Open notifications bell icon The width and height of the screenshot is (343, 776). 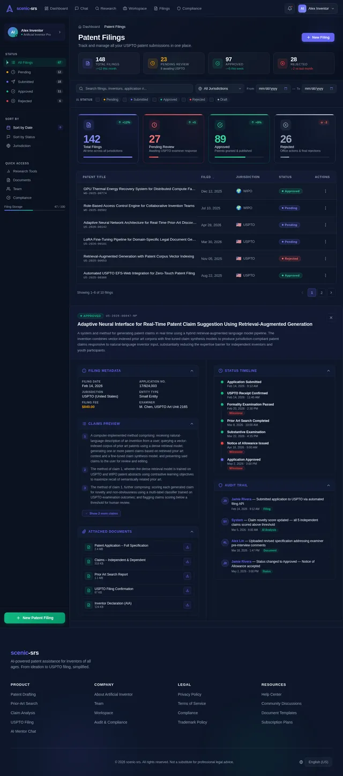pos(290,9)
